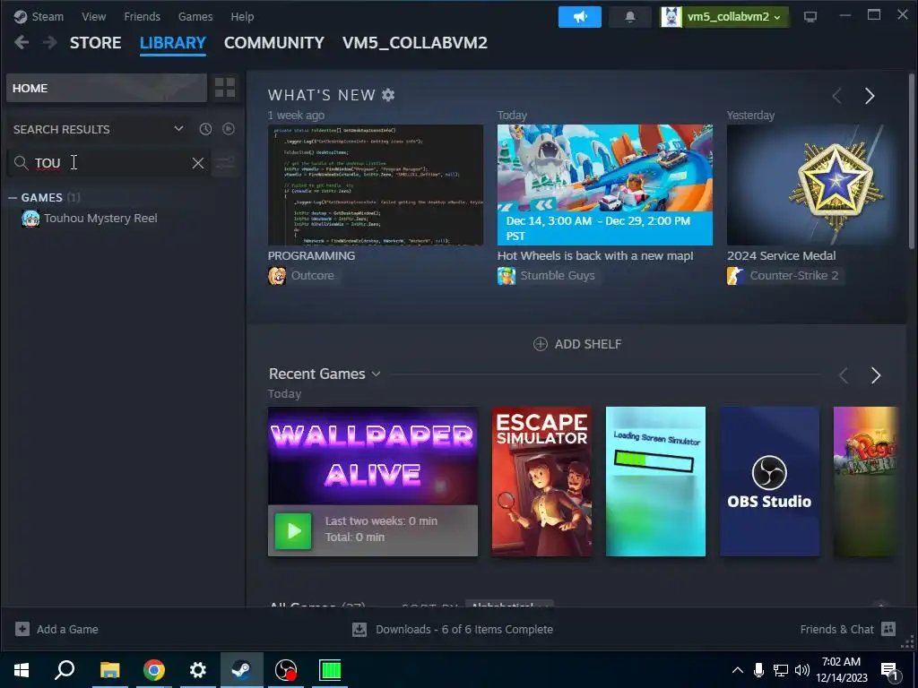Viewport: 918px width, 688px height.
Task: Open the VM5_COLLABVM2 profile tab
Action: [414, 43]
